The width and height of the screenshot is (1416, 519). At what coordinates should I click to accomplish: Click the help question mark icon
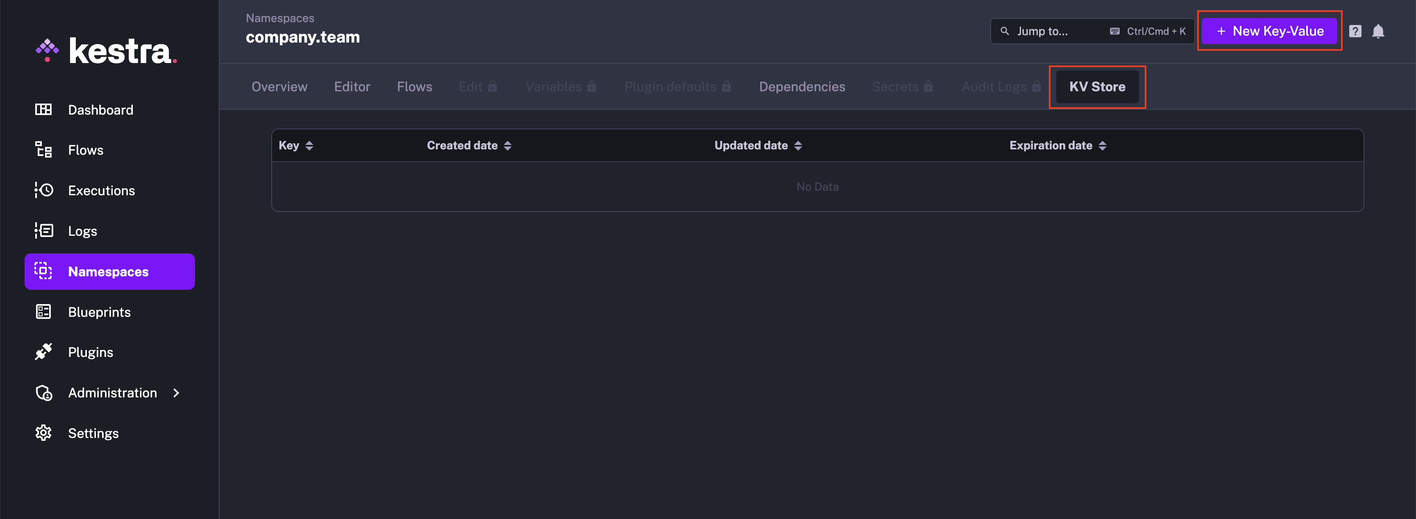tap(1355, 31)
